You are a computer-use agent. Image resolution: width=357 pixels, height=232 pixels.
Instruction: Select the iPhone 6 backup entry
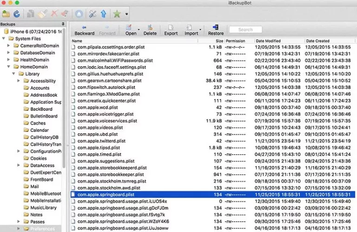click(33, 32)
